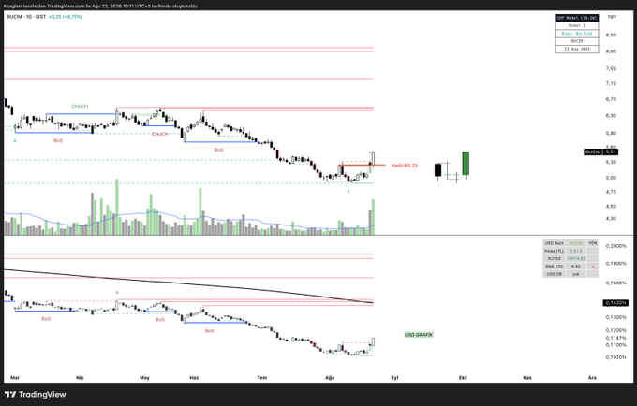The width and height of the screenshot is (637, 406).
Task: Click the Kas month label on time axis
Action: (527, 378)
